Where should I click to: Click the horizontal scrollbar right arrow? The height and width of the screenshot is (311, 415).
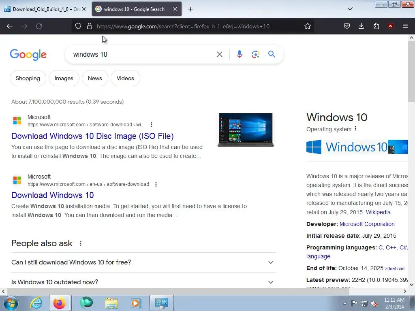(x=405, y=292)
